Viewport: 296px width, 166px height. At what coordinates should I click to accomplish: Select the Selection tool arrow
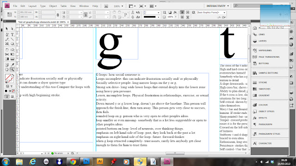pyautogui.click(x=7, y=29)
